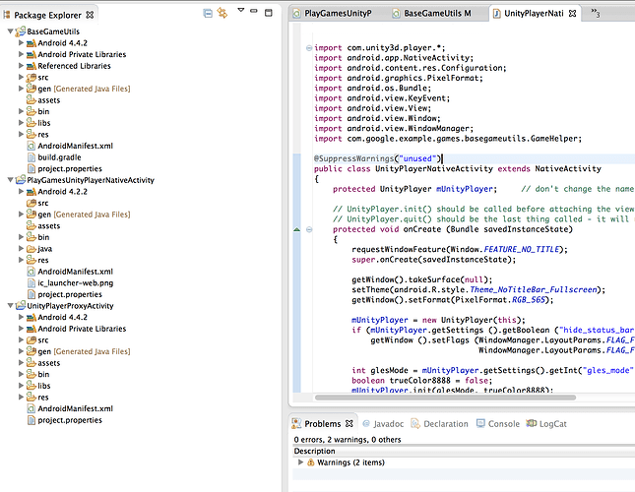The height and width of the screenshot is (492, 635).
Task: Click the mUnityPlayer field declaration
Action: (465, 189)
